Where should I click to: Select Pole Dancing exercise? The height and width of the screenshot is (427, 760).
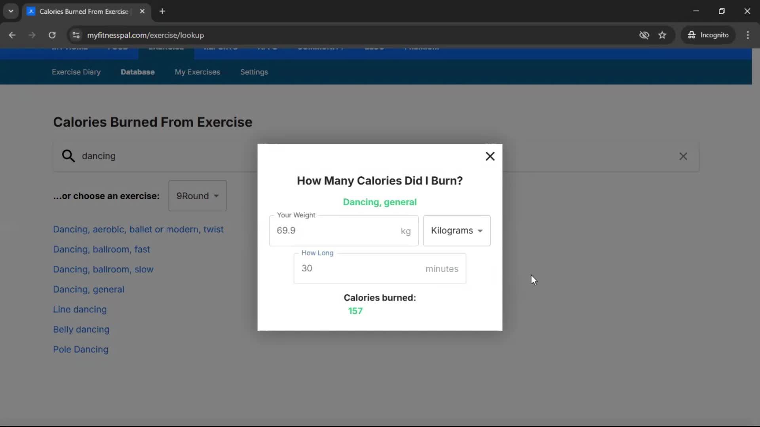(80, 350)
